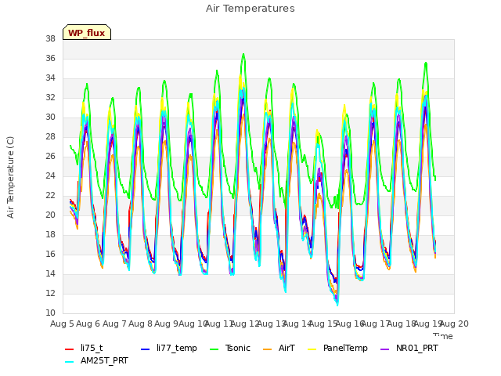
Task: Toggle the PanelTemp legend entry
Action: click(x=337, y=348)
